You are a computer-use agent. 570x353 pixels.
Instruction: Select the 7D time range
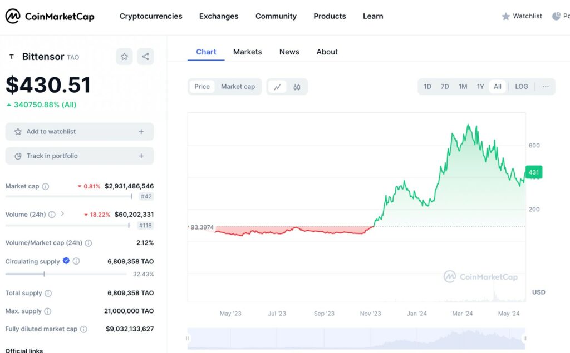point(445,87)
